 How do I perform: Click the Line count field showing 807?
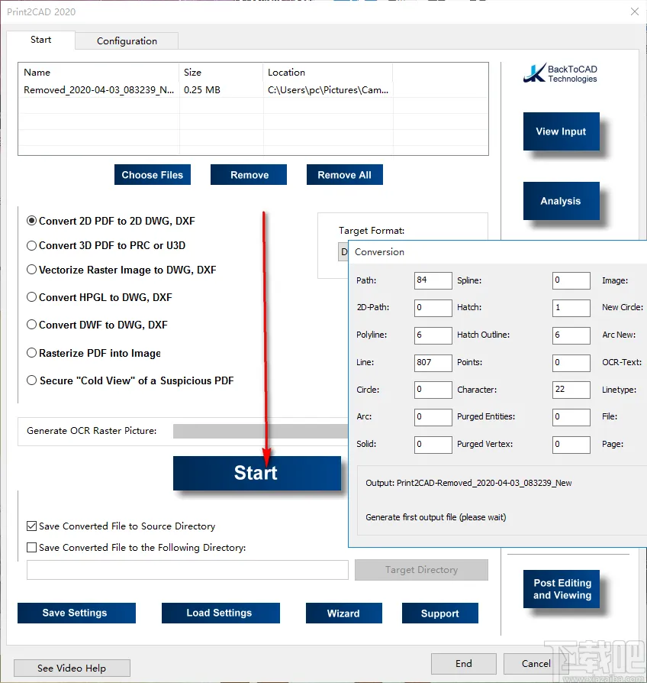coord(433,363)
